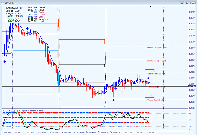Click 1.21010 on the price scale

coord(192,108)
